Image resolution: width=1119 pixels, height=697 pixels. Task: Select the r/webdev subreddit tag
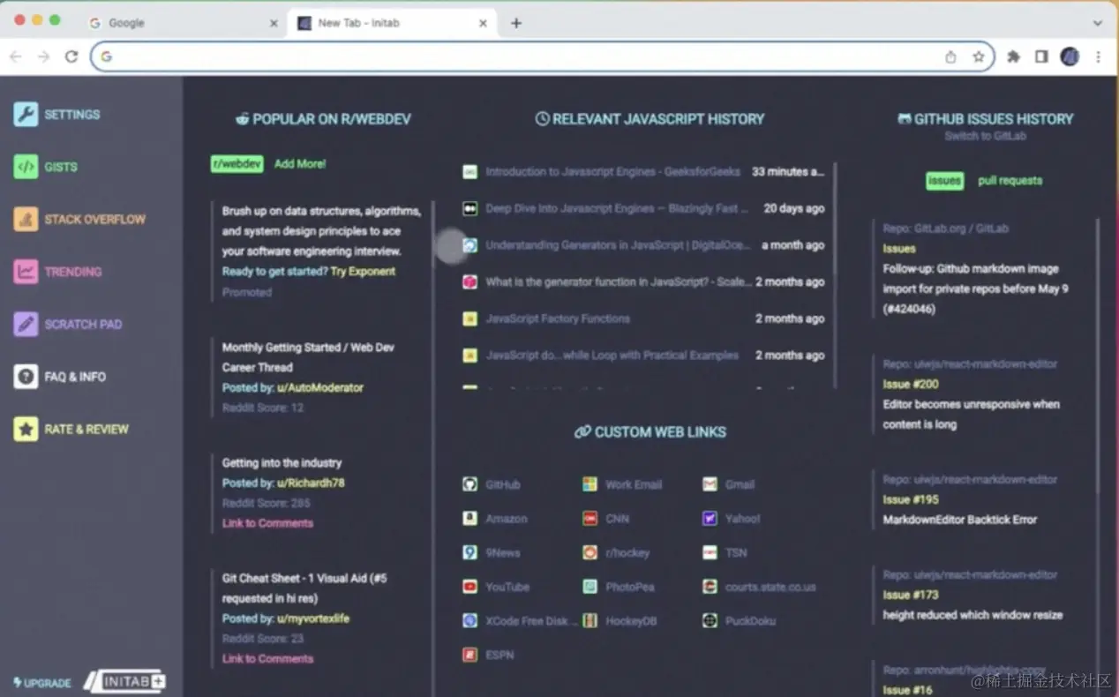click(x=237, y=163)
